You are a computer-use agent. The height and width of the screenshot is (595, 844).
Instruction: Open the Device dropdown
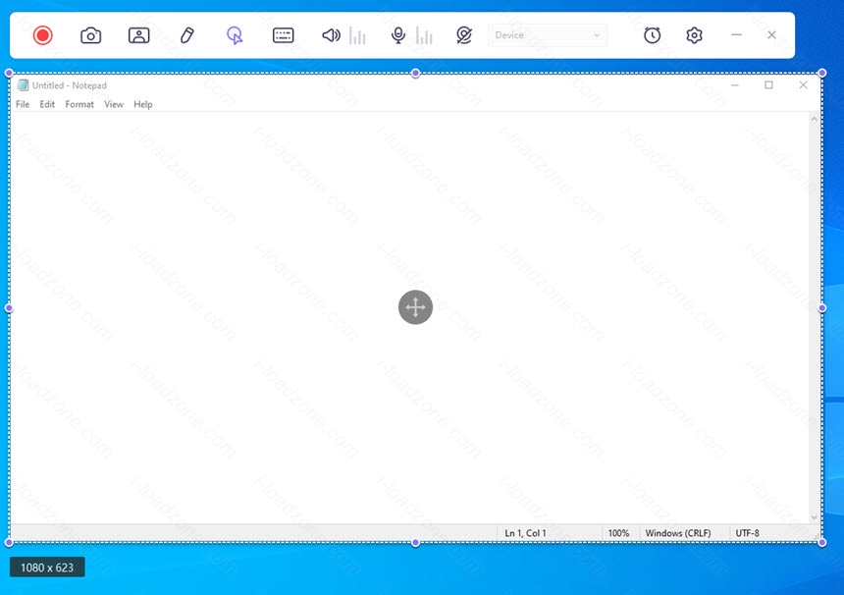[x=548, y=35]
